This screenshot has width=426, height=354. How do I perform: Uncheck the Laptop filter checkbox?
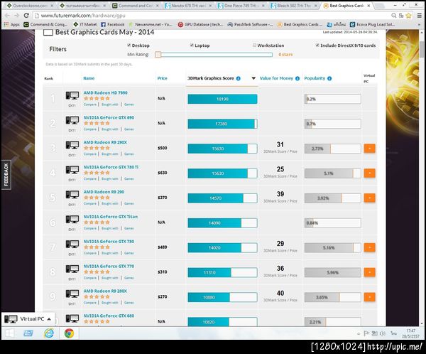(192, 45)
